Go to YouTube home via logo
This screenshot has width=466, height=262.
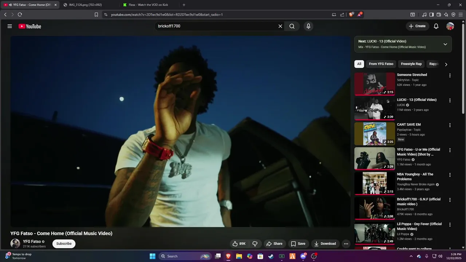[30, 26]
